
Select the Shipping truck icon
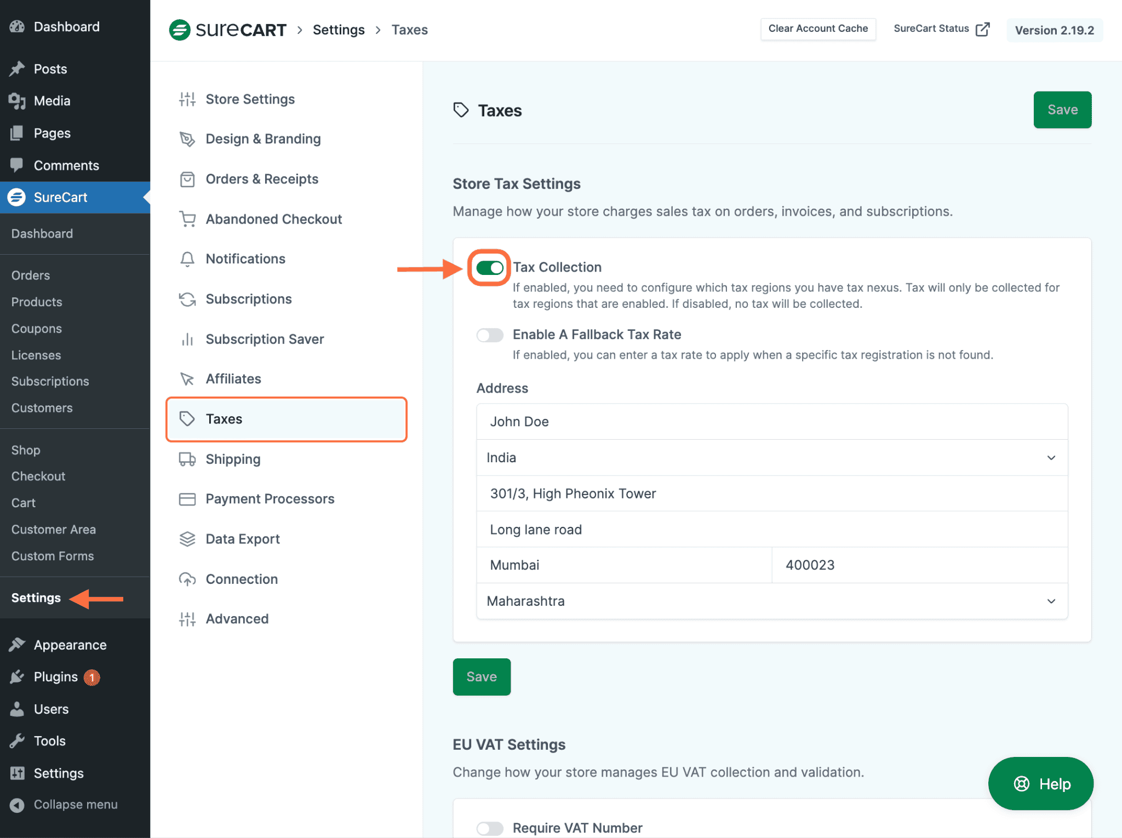(187, 459)
